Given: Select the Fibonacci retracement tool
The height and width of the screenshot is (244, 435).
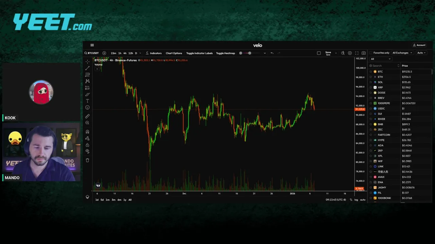Looking at the screenshot, I should [87, 75].
